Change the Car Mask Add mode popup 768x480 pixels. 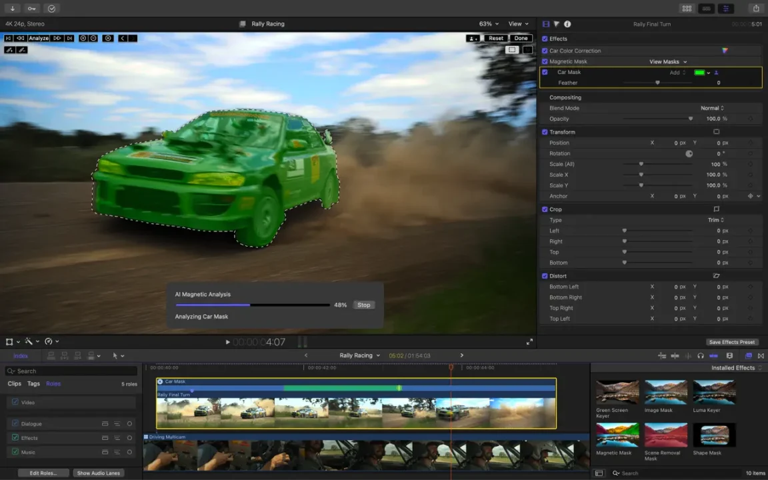pos(678,73)
